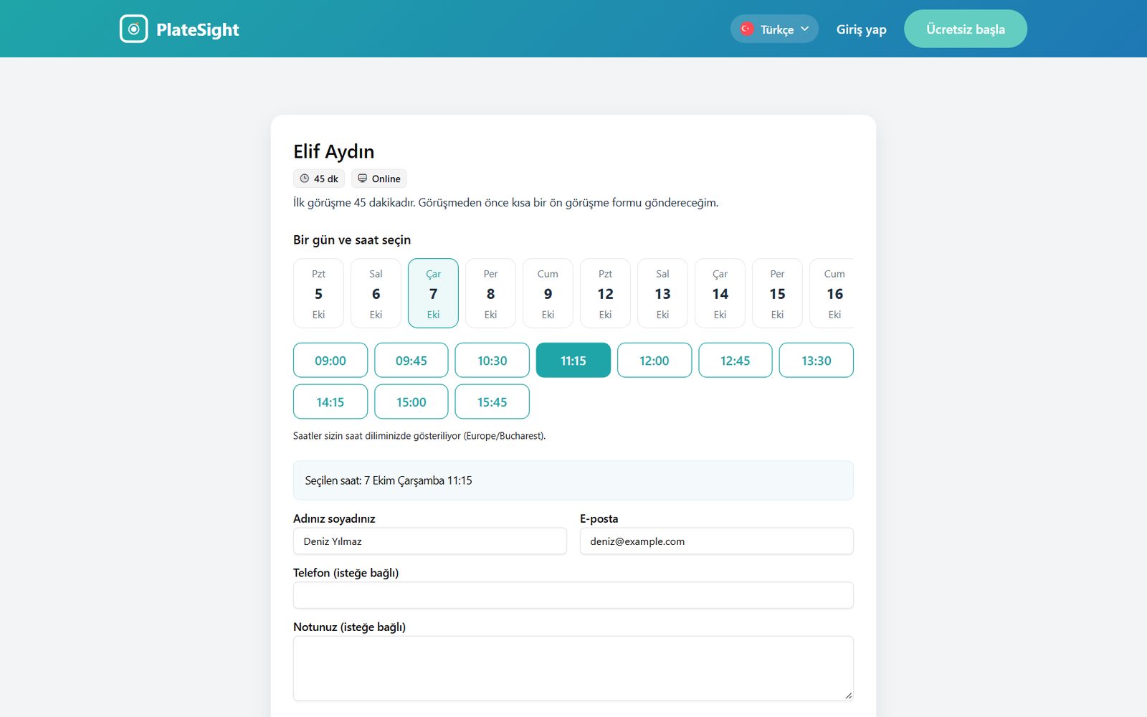Click the Turkish flag icon
Image resolution: width=1147 pixels, height=717 pixels.
click(x=746, y=29)
